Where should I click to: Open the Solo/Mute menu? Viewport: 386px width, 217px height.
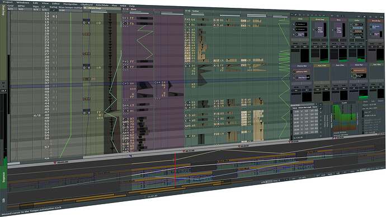(x=102, y=5)
